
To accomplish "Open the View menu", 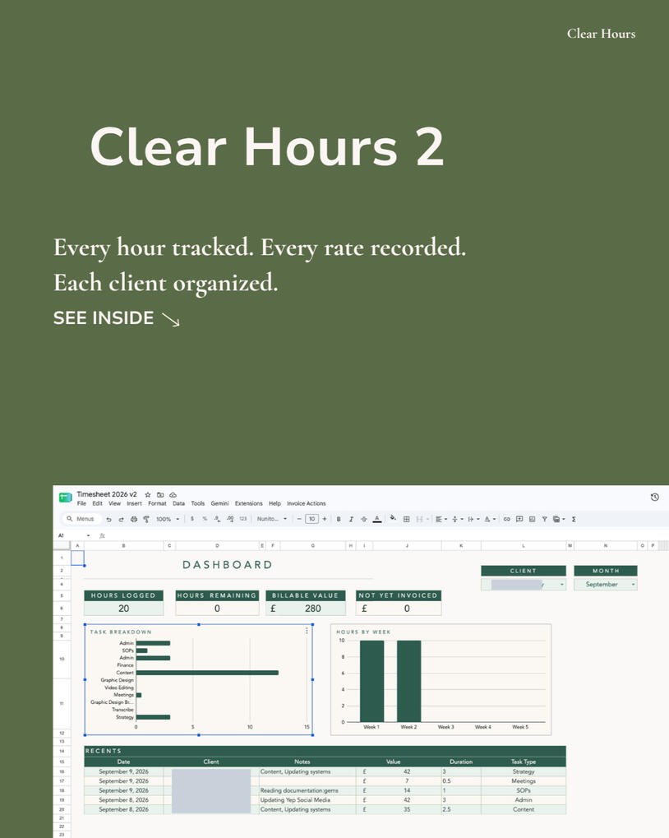I will coord(115,503).
